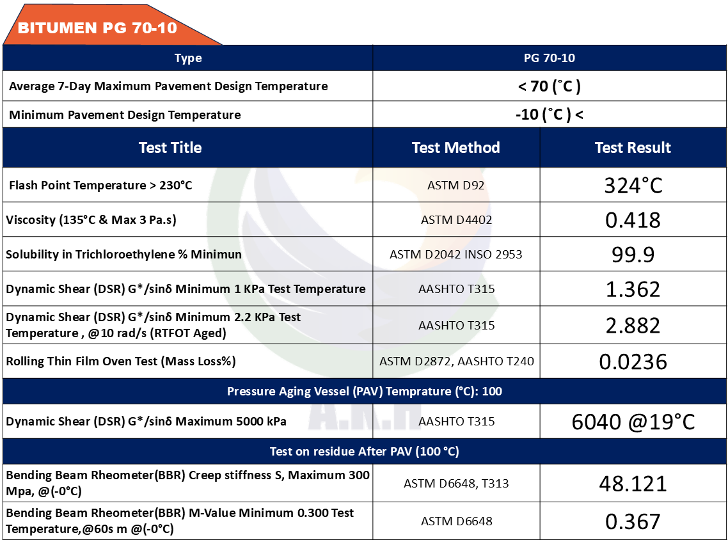Select 'Dynamic Shear ... Minimum 2.2 KPa (RTFOT Aged)' title
This screenshot has width=728, height=540.
click(154, 325)
